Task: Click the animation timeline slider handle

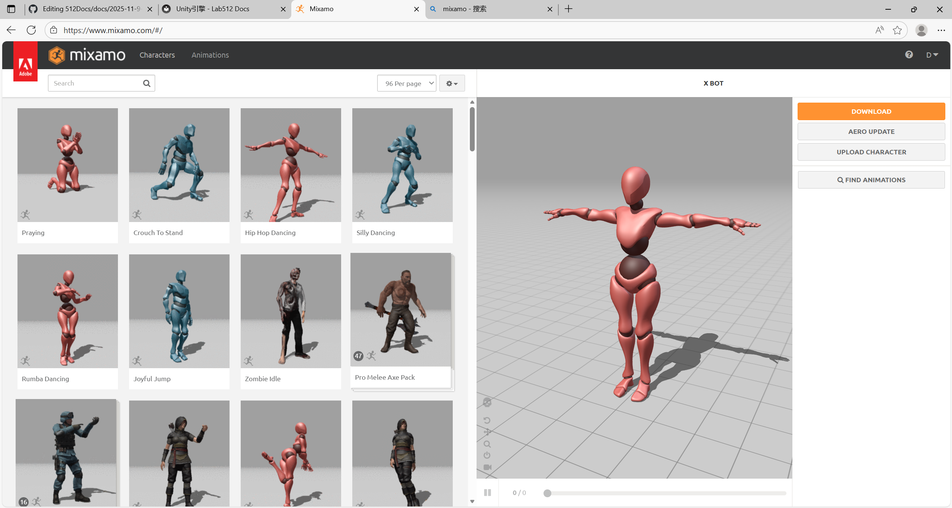Action: click(x=547, y=493)
